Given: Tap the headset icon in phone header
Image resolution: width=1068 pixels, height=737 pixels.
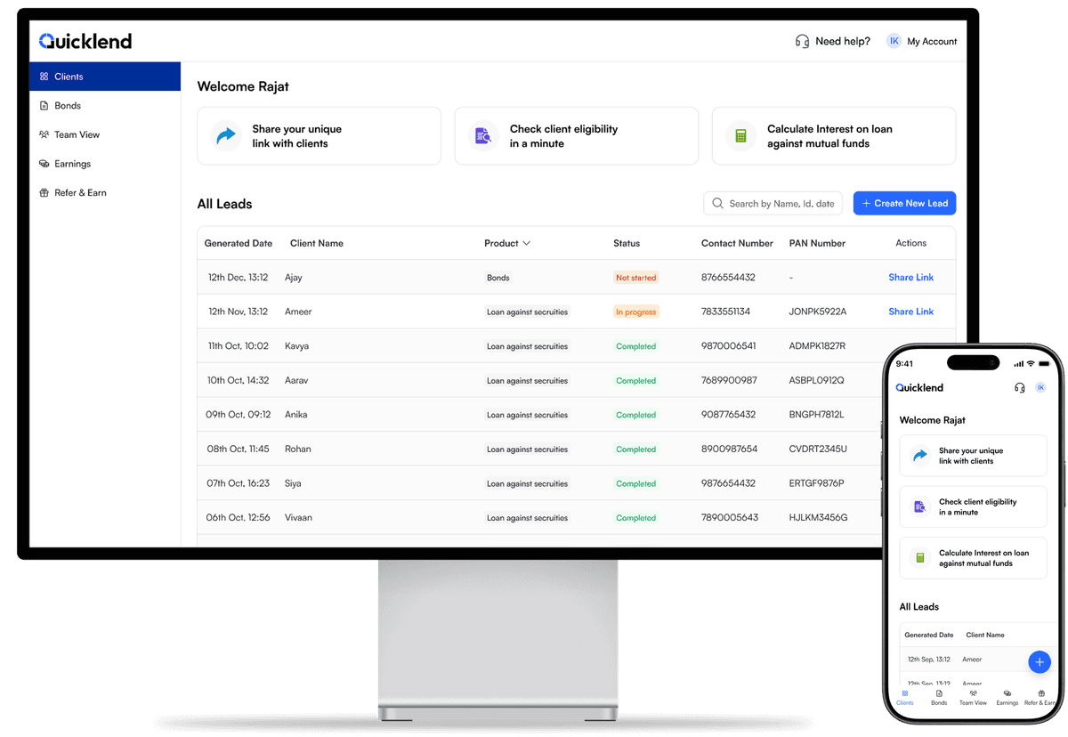Looking at the screenshot, I should coord(1019,388).
